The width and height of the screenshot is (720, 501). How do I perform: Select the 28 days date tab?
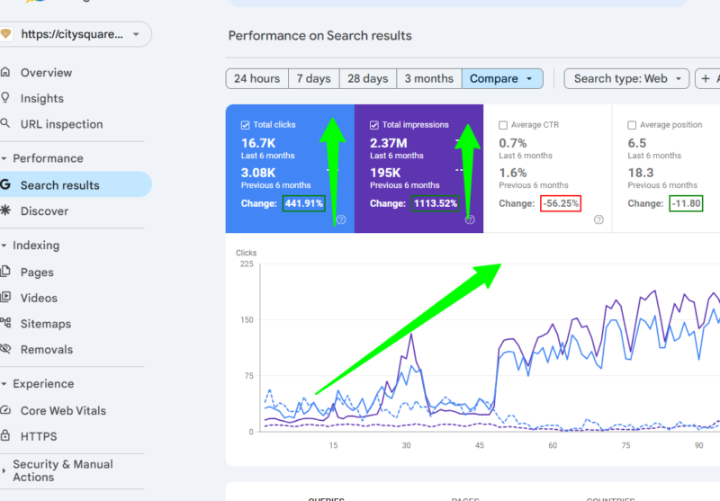point(368,78)
